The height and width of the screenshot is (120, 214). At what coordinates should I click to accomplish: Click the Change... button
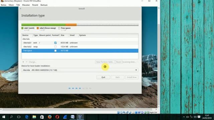click(x=32, y=62)
